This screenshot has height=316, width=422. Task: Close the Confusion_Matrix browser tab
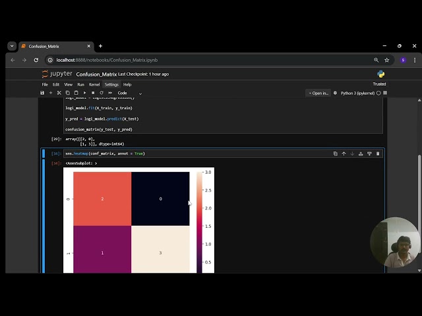pyautogui.click(x=88, y=46)
